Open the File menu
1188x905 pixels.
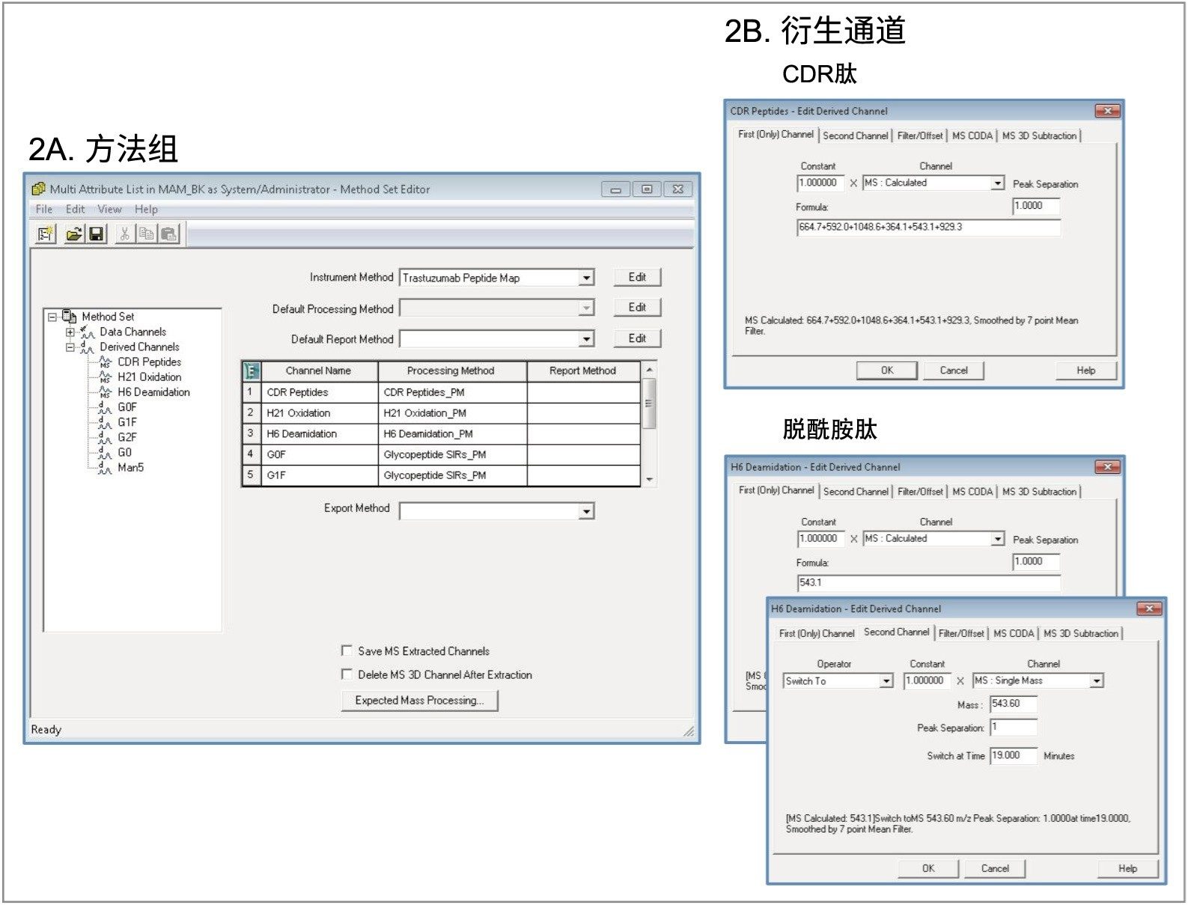point(44,210)
